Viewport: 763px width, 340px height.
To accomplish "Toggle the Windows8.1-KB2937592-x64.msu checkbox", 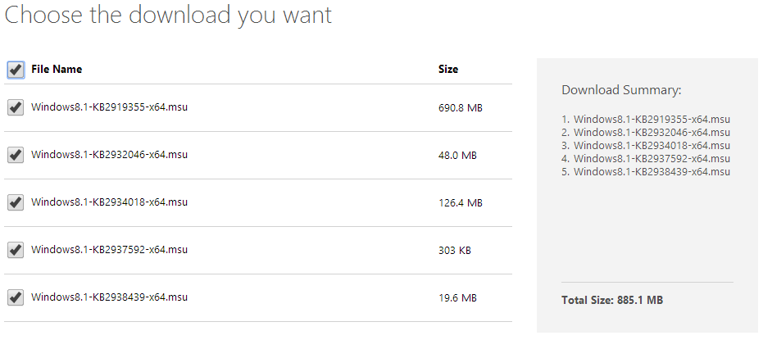I will click(x=16, y=250).
